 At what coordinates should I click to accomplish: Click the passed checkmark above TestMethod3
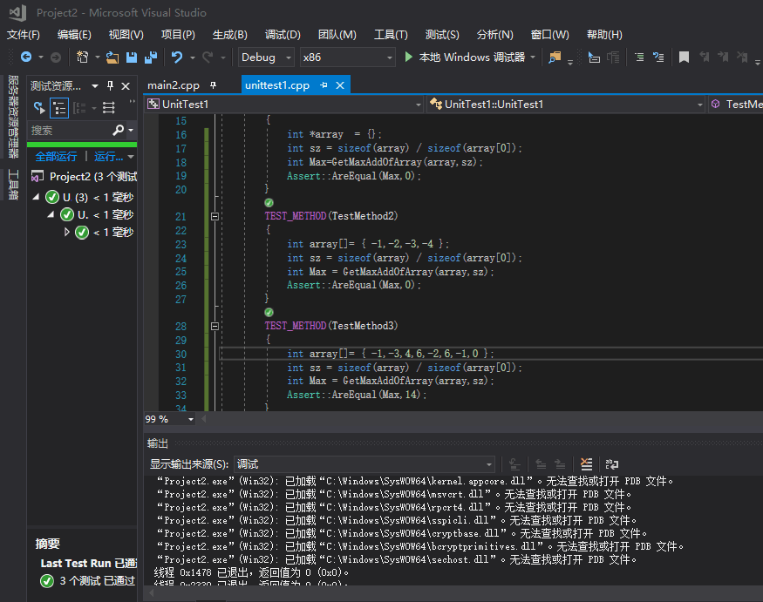(269, 312)
